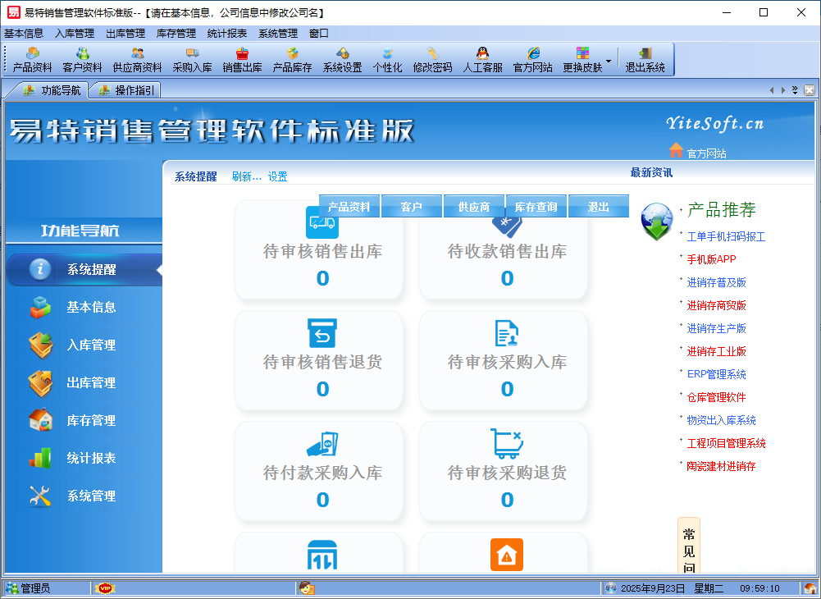Show tab list dropdown arrow
Image resolution: width=821 pixels, height=599 pixels.
[795, 90]
